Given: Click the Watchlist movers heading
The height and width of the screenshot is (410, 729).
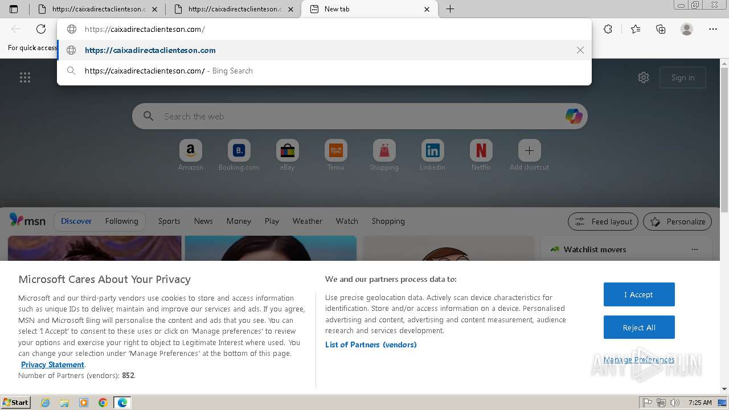Looking at the screenshot, I should tap(595, 249).
